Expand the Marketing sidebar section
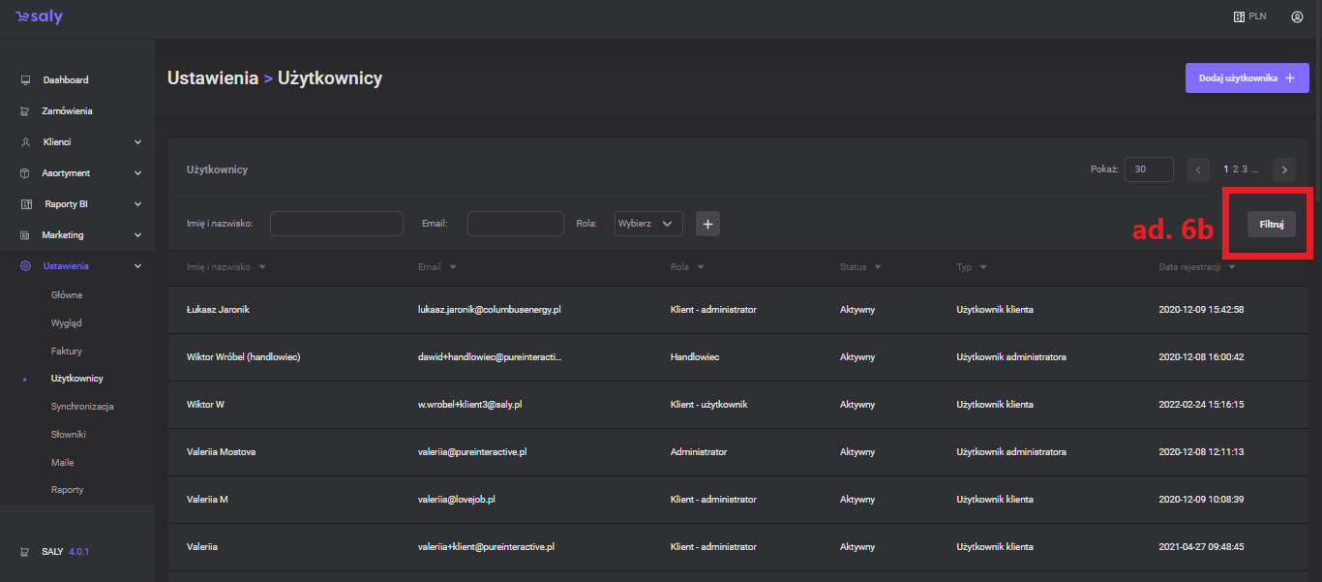Image resolution: width=1322 pixels, height=582 pixels. (137, 235)
